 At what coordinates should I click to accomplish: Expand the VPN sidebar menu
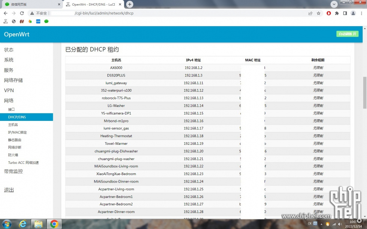click(x=9, y=91)
